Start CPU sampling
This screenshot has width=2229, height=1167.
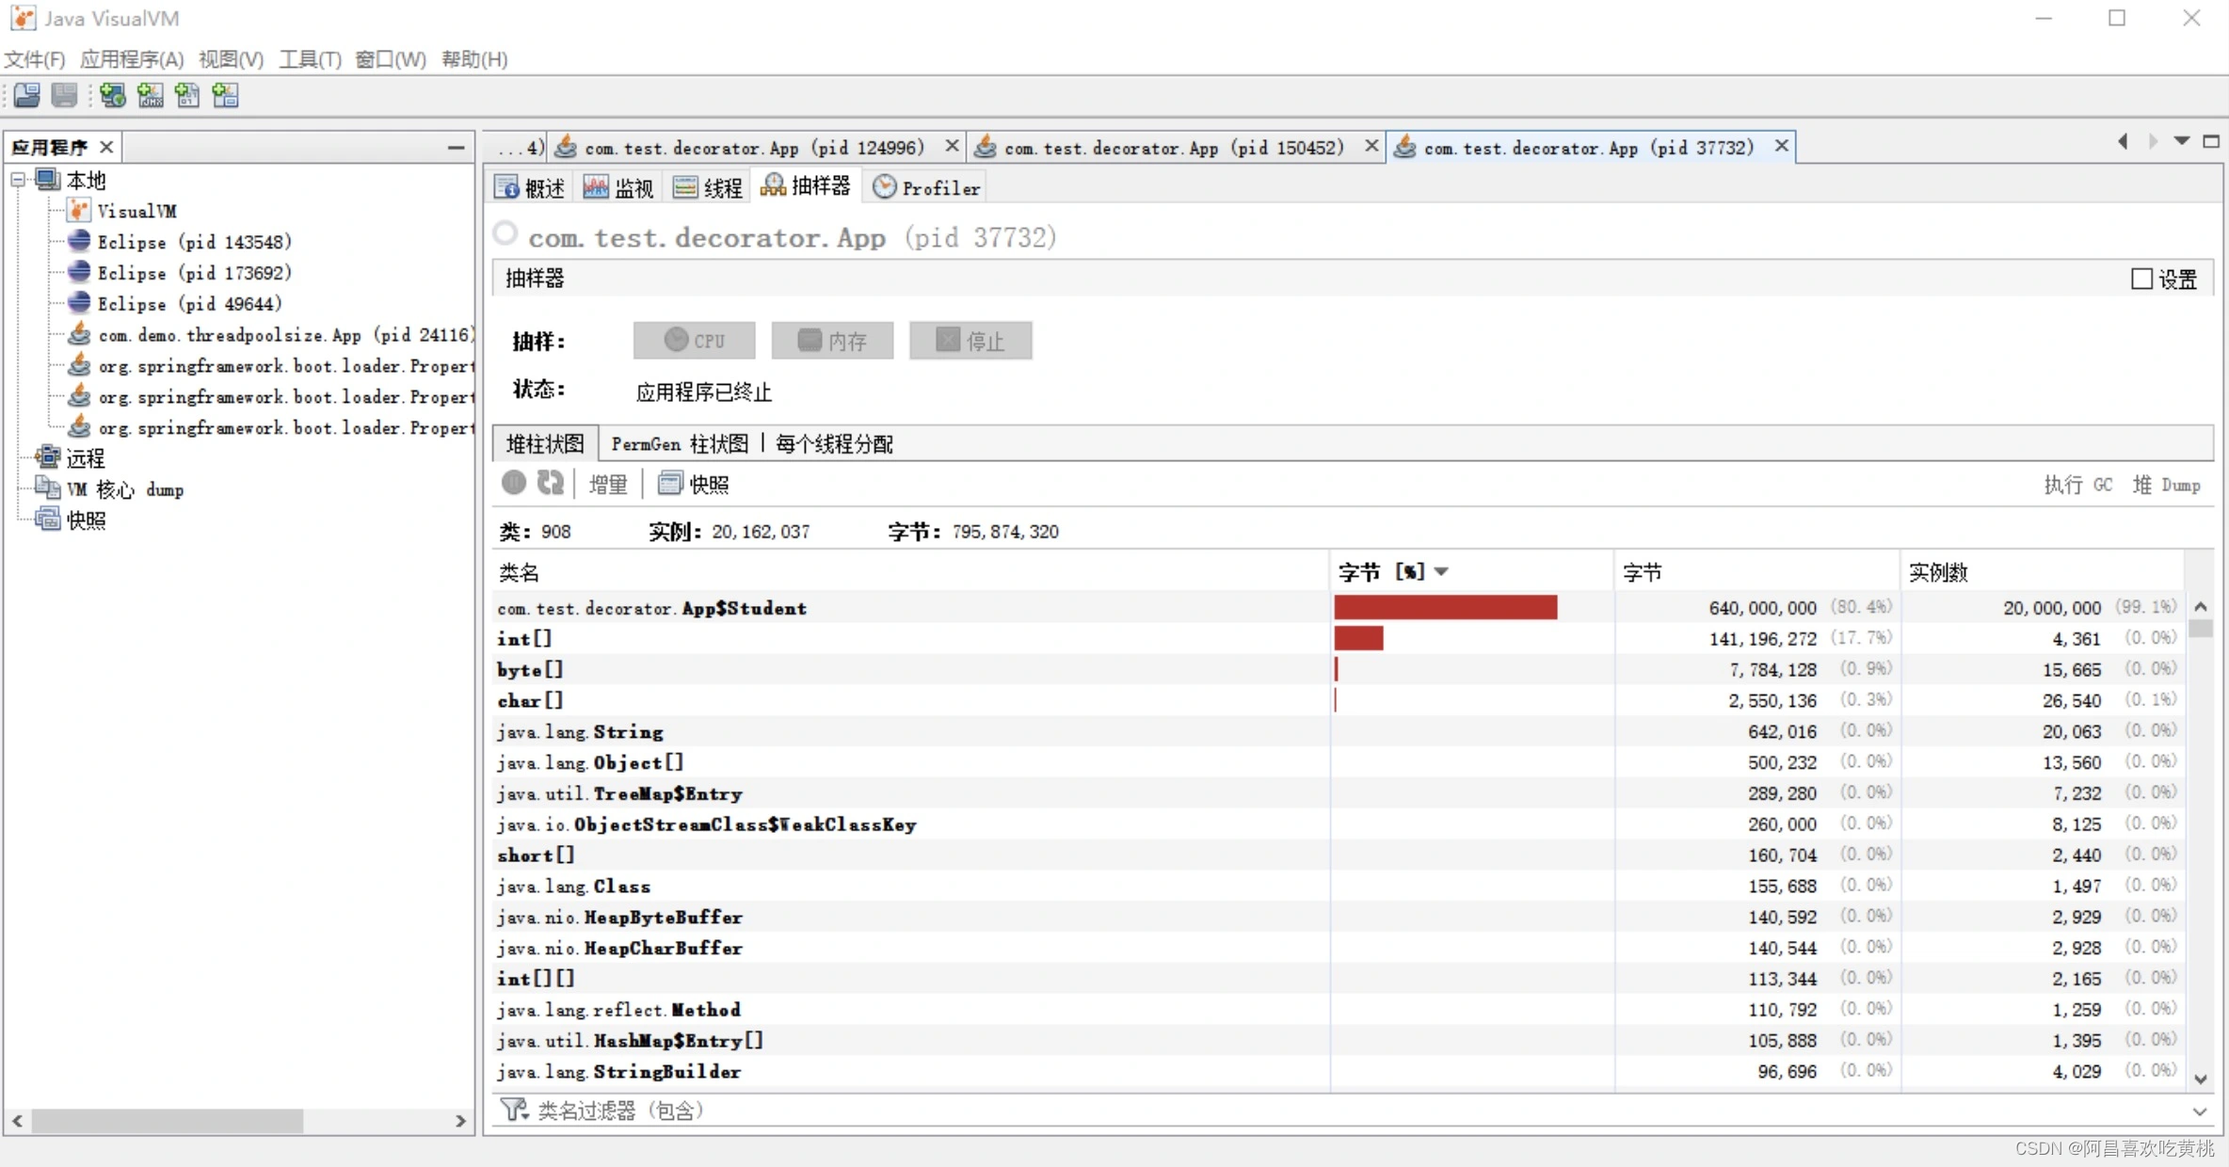click(694, 340)
